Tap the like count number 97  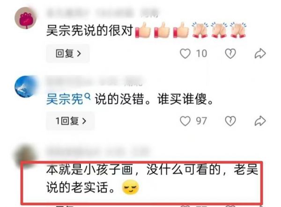click(201, 121)
